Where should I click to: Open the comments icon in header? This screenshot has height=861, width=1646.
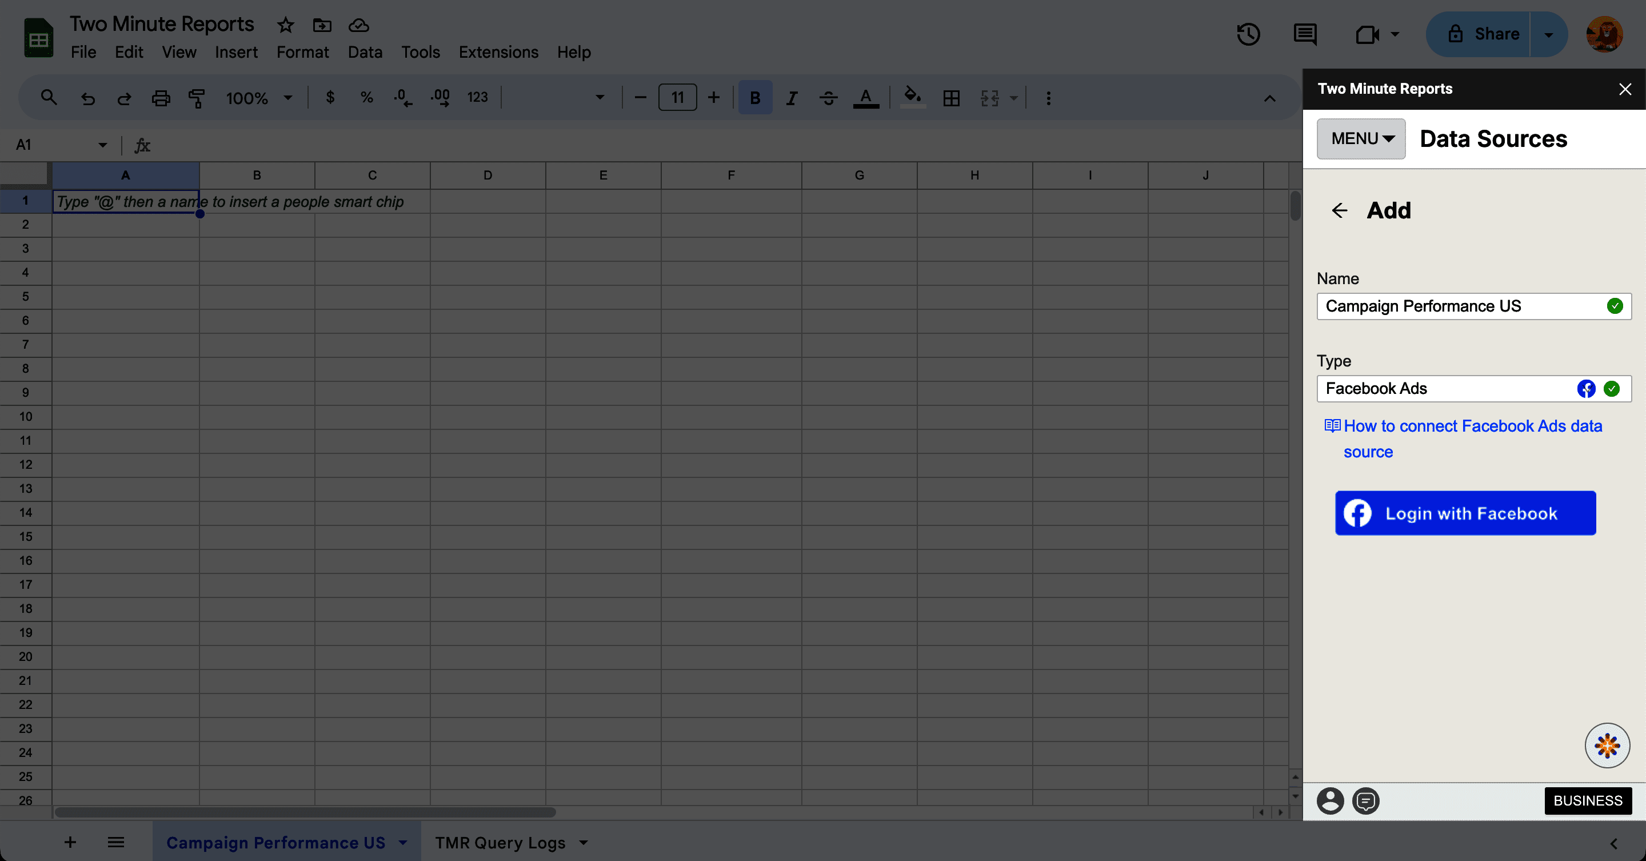[x=1304, y=34]
